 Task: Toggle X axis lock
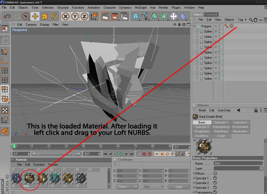65,16
